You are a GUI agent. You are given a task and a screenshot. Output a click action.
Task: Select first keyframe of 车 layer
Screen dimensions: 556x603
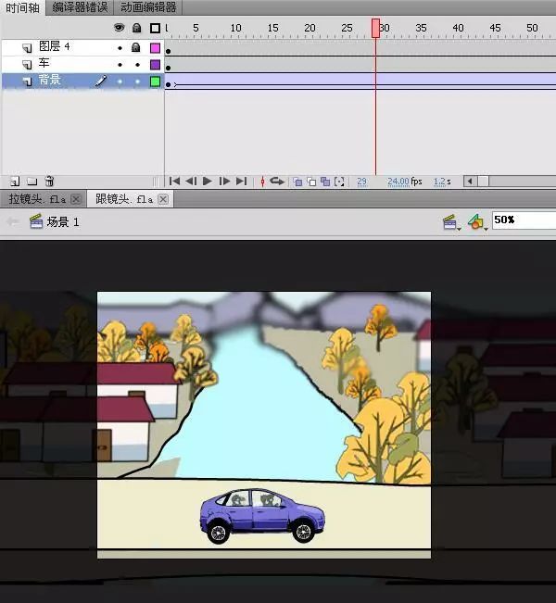point(168,66)
